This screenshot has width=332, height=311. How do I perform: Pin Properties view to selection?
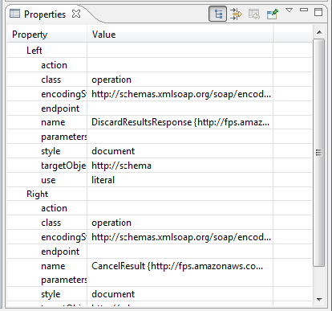[x=273, y=14]
